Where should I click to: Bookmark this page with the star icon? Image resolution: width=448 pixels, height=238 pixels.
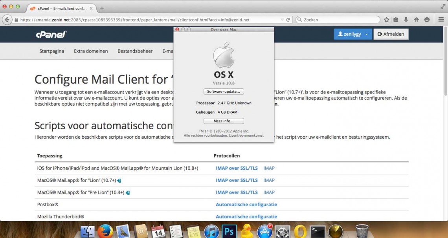coord(387,20)
